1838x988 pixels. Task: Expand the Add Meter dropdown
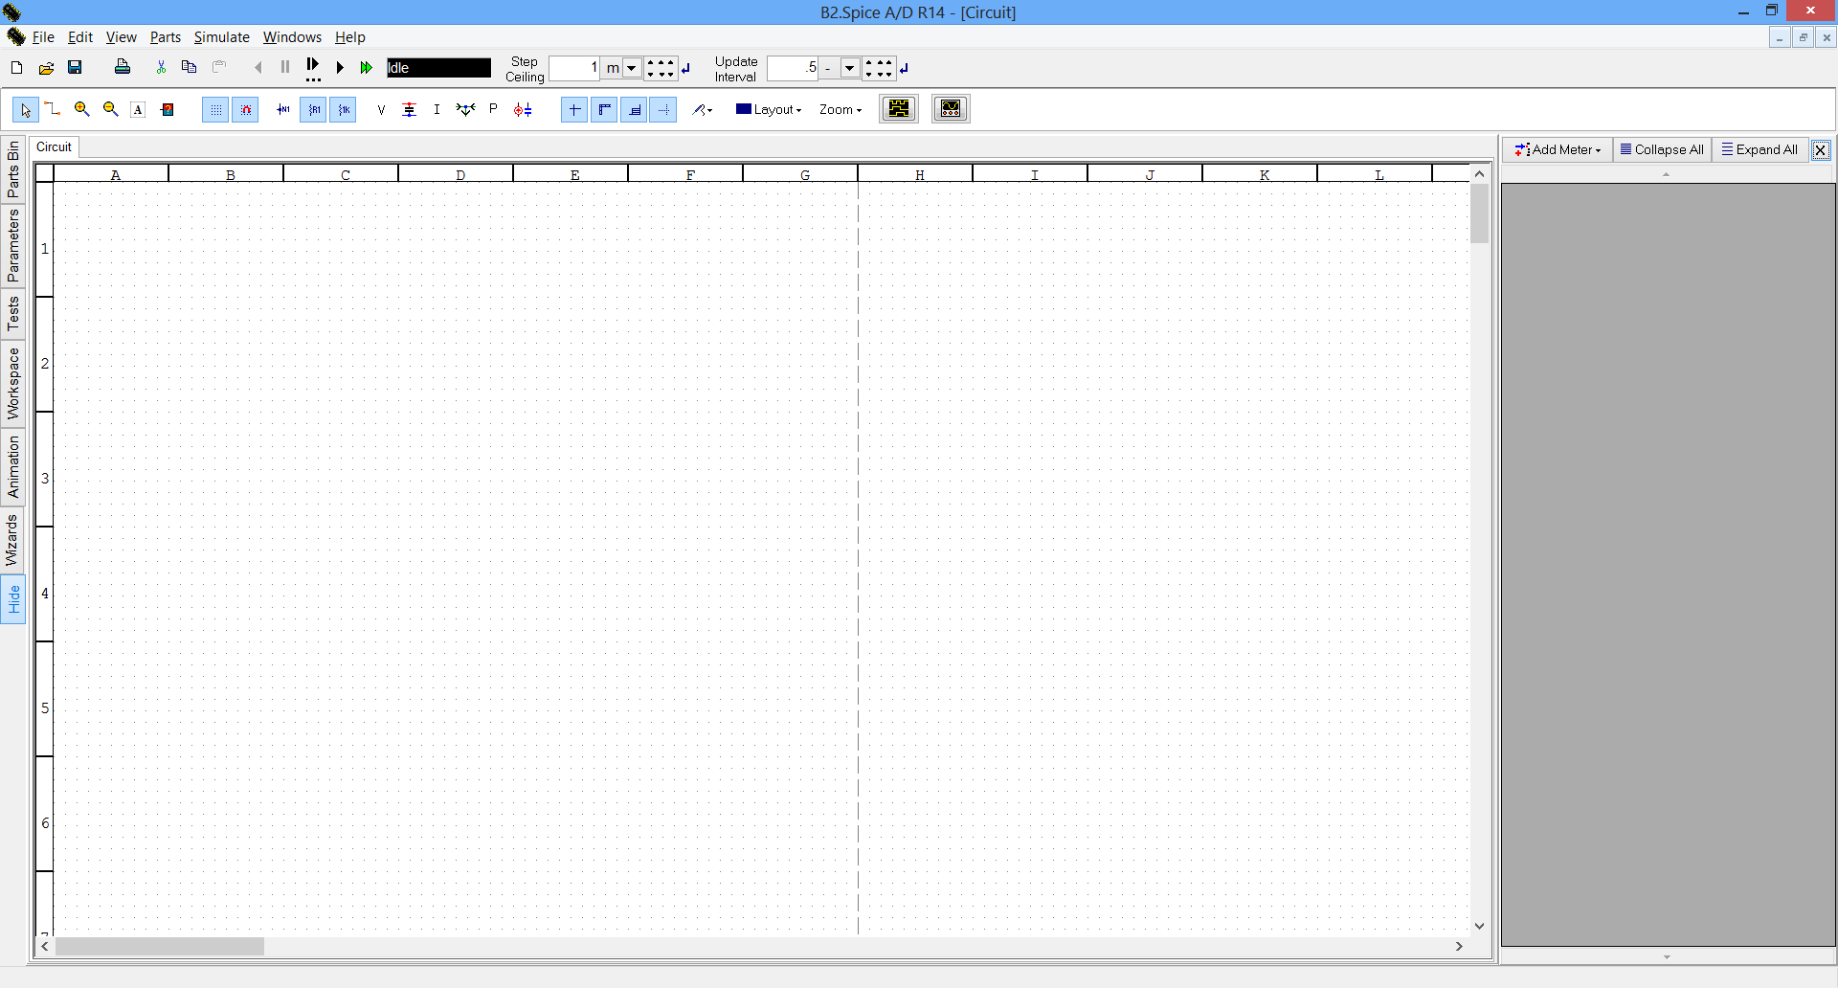click(1558, 149)
